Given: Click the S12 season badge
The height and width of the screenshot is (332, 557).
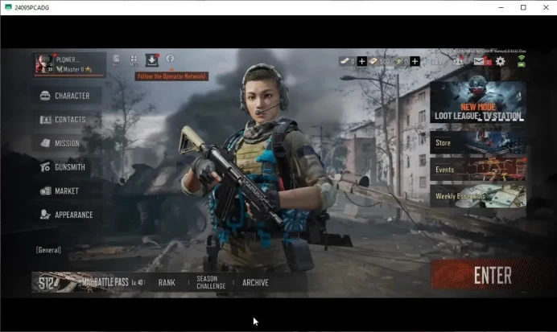Looking at the screenshot, I should pos(46,283).
